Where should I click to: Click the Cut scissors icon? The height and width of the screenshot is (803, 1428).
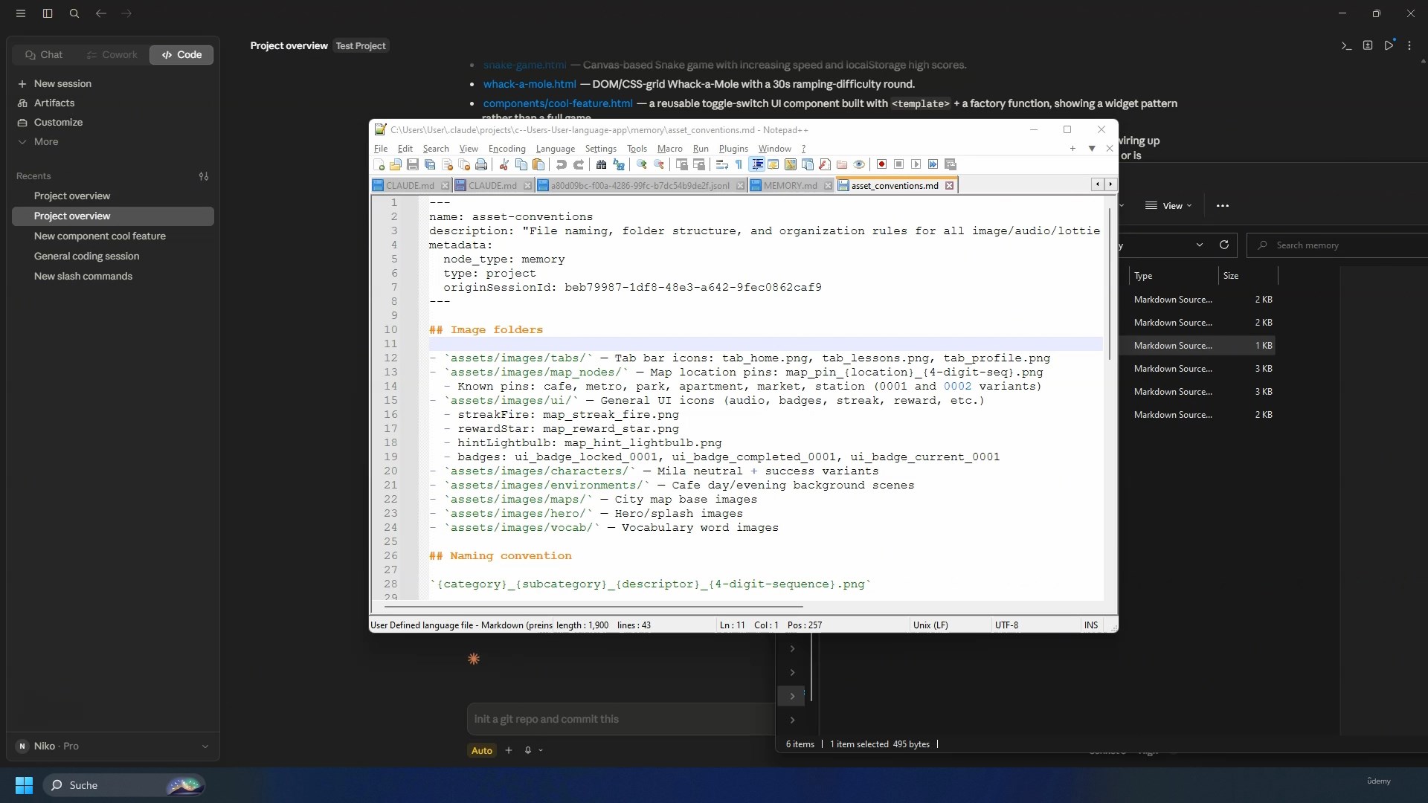click(504, 164)
